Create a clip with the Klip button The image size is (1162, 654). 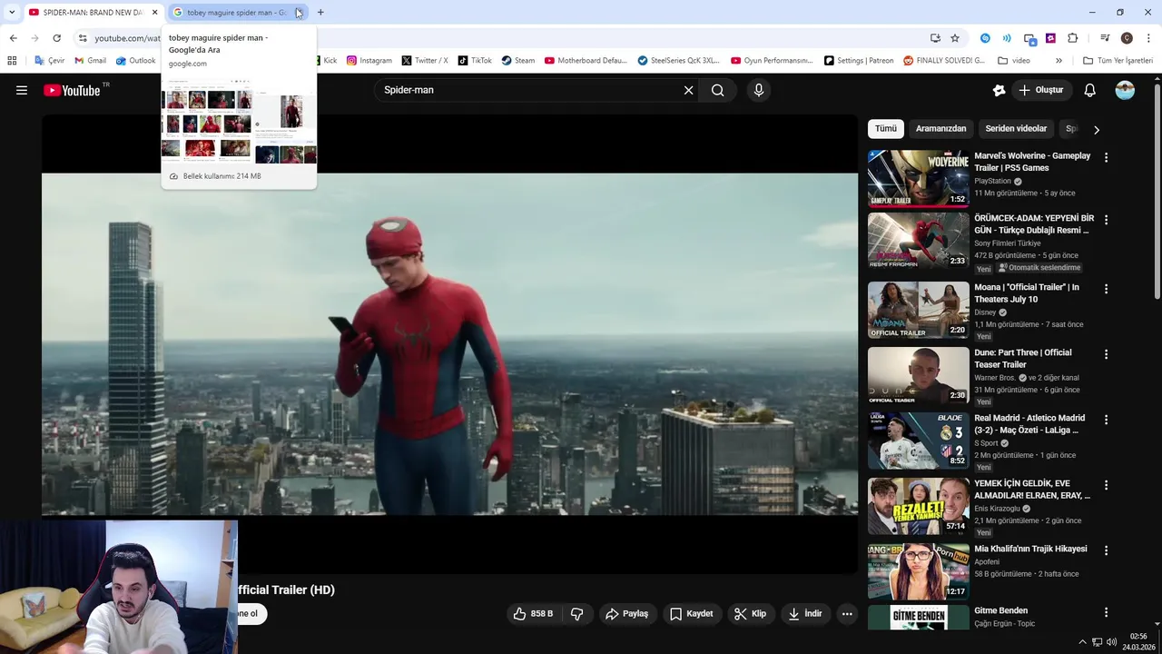tap(750, 614)
